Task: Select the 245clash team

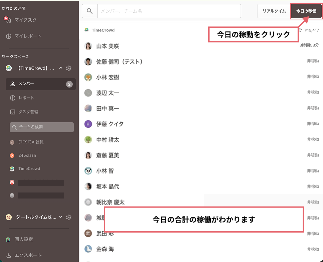Action: 27,155
